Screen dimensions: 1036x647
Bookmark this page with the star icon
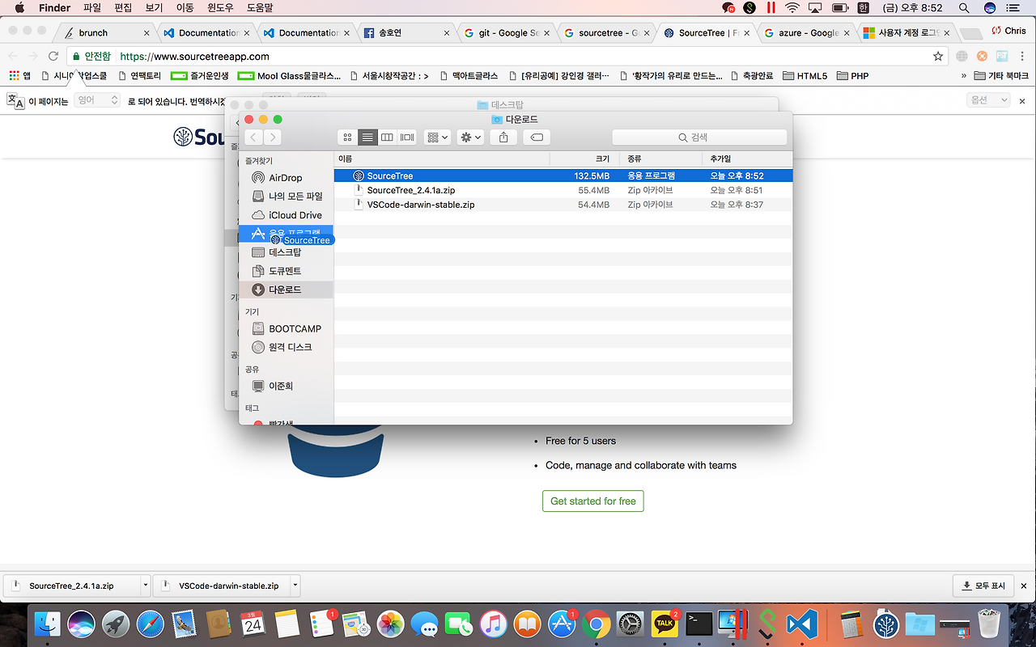[x=938, y=57]
